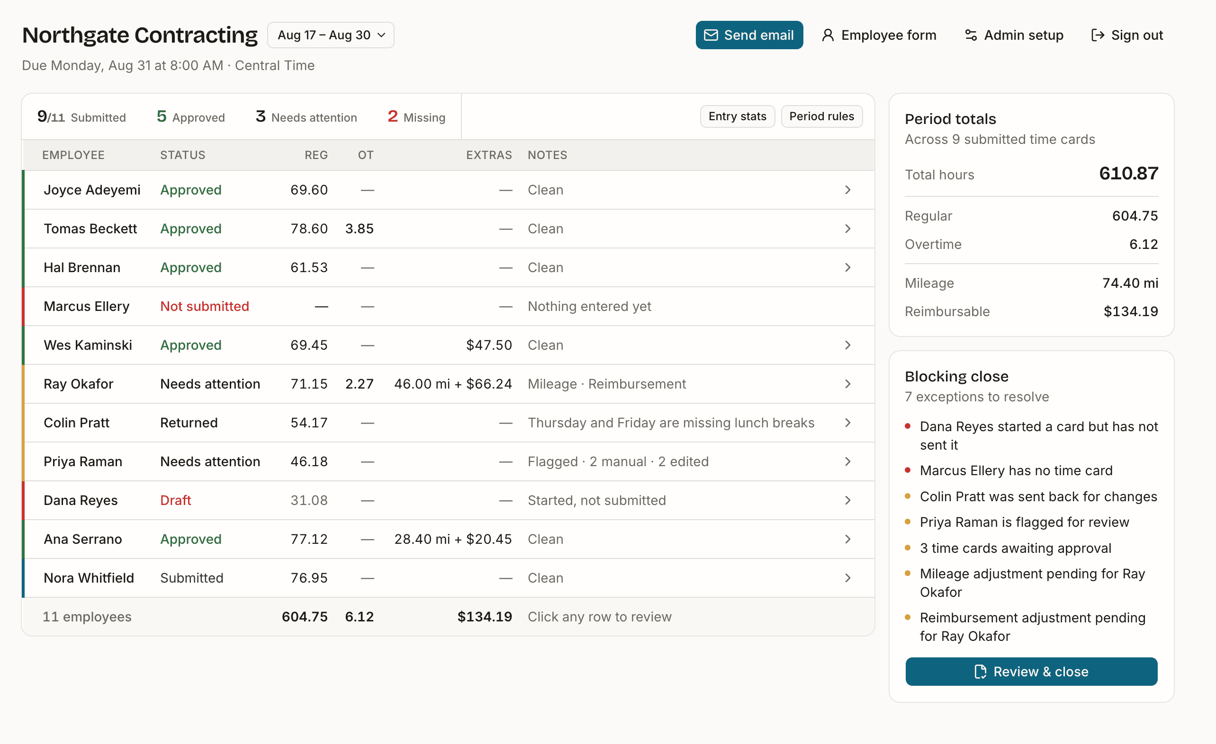Open Period rules
The image size is (1216, 744).
click(822, 116)
